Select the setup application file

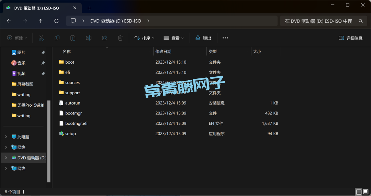pos(70,134)
